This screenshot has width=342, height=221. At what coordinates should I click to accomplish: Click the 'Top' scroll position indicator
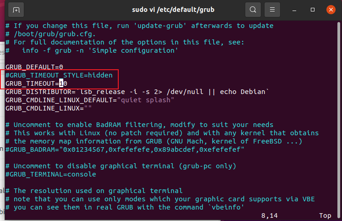point(326,215)
